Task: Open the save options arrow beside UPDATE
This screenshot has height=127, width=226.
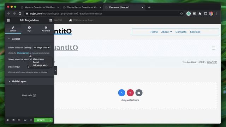Action: (50, 120)
